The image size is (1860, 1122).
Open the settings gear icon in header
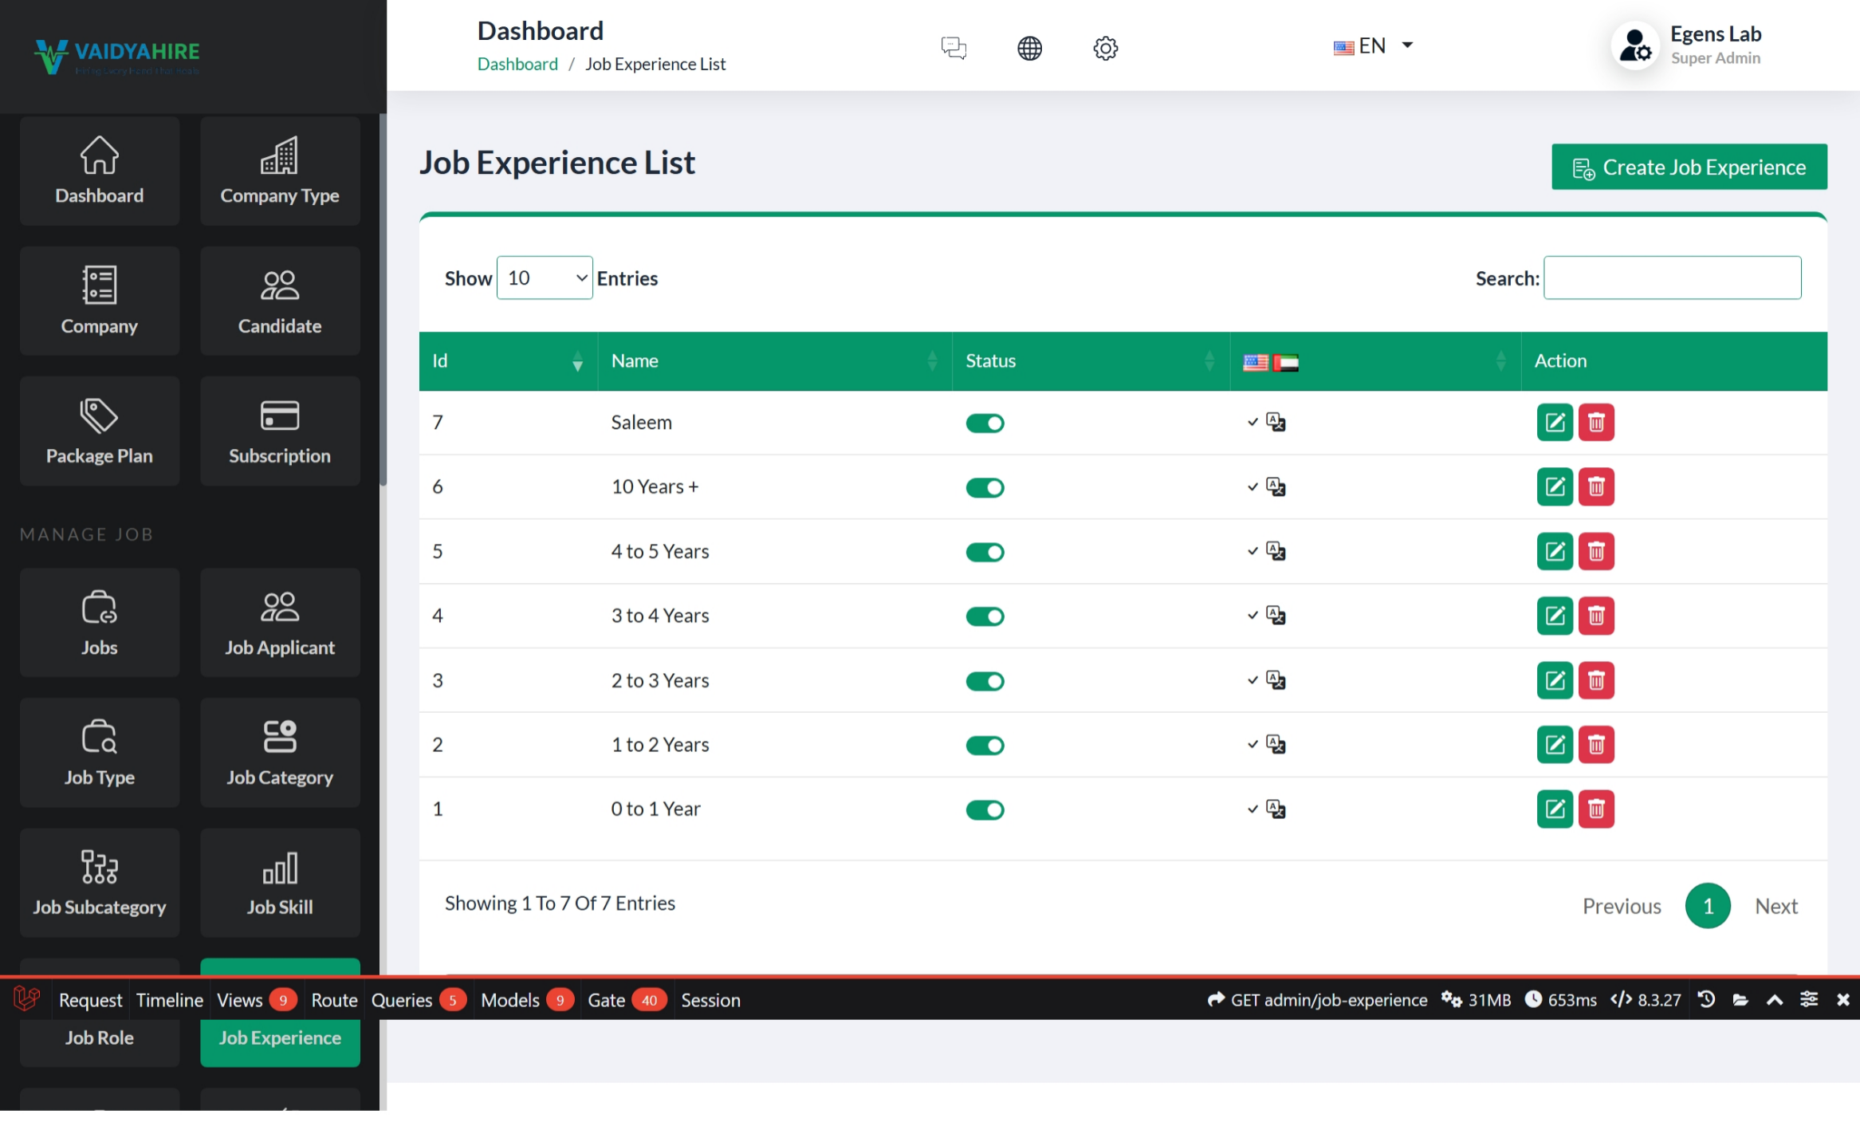1105,48
